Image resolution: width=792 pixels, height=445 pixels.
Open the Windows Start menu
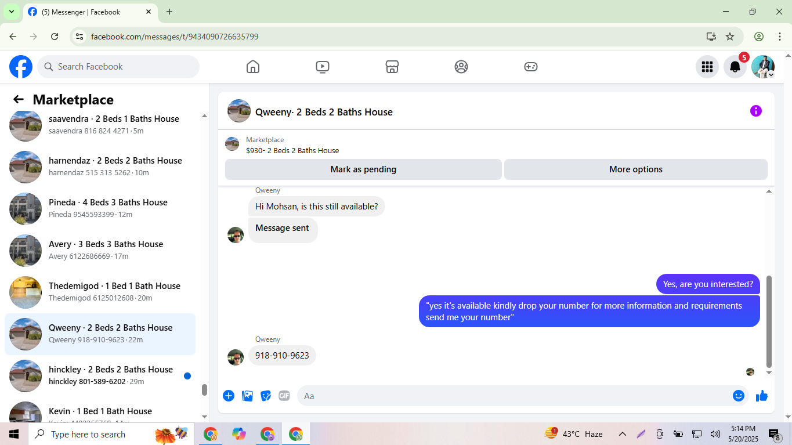[x=14, y=434]
